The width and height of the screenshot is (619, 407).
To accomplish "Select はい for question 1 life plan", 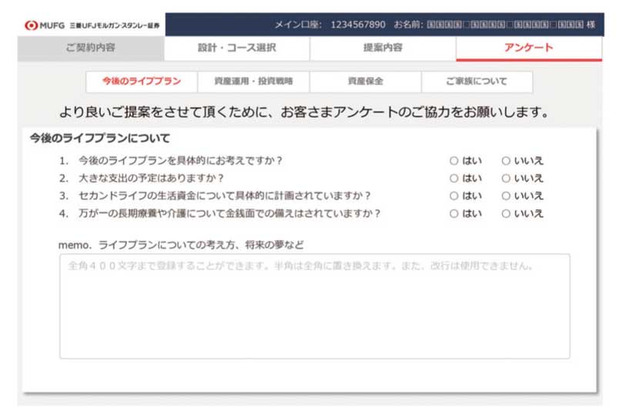I will (x=453, y=161).
